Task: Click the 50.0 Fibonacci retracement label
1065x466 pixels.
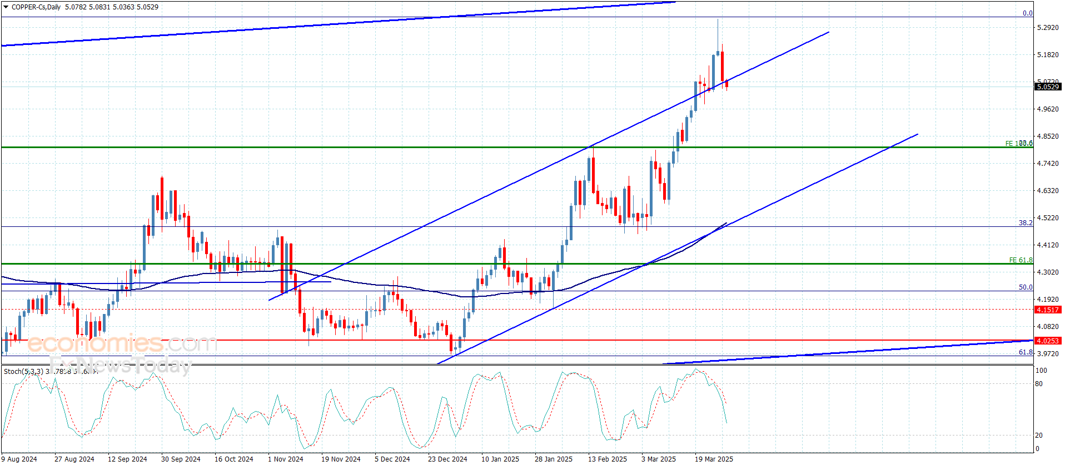Action: [1025, 287]
